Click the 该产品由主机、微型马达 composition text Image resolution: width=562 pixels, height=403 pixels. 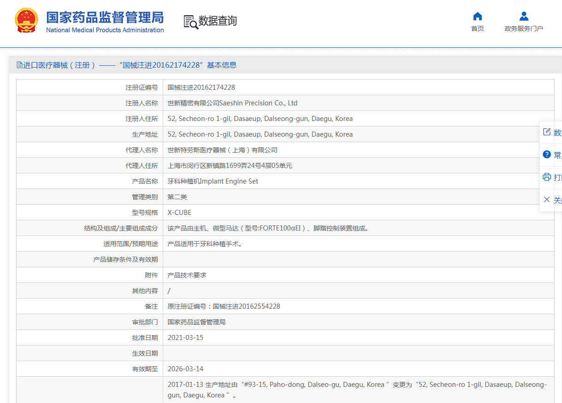coord(268,228)
